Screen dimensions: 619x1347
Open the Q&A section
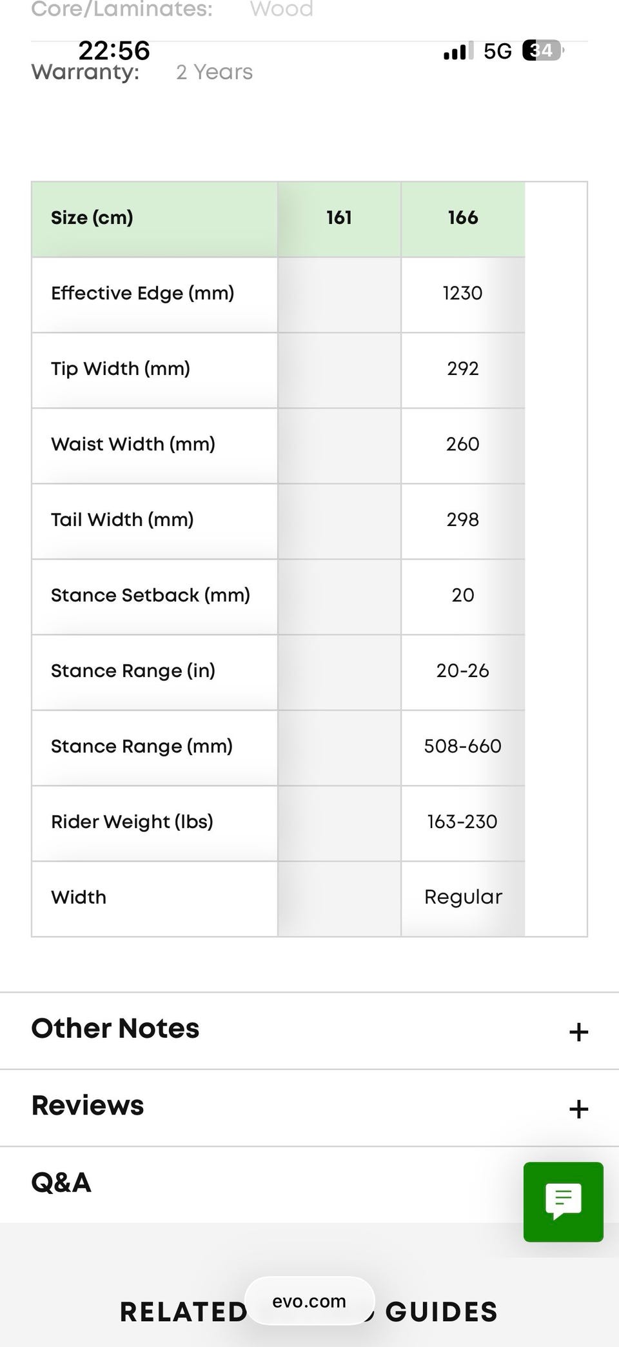[61, 1182]
